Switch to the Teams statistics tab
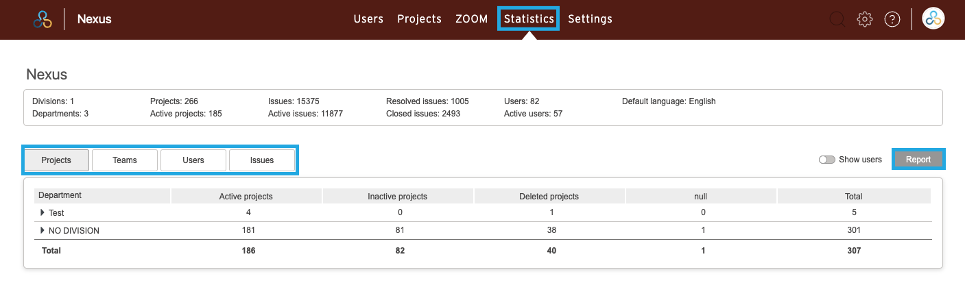Screen dimensions: 965x285 [125, 160]
